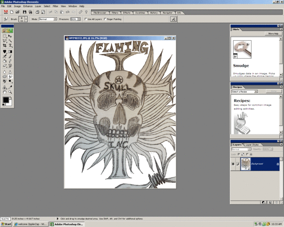Open the Brush preset picker arrow
This screenshot has width=284, height=227.
(x=26, y=19)
